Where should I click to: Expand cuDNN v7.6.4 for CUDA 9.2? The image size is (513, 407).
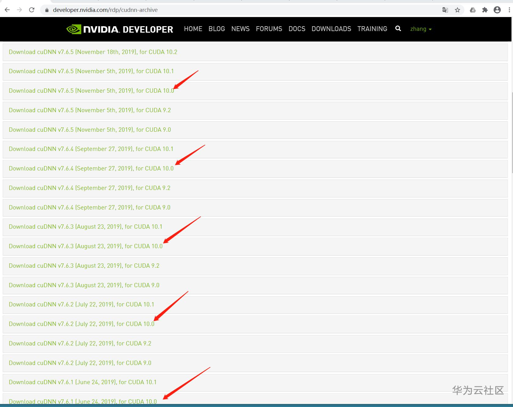point(255,188)
